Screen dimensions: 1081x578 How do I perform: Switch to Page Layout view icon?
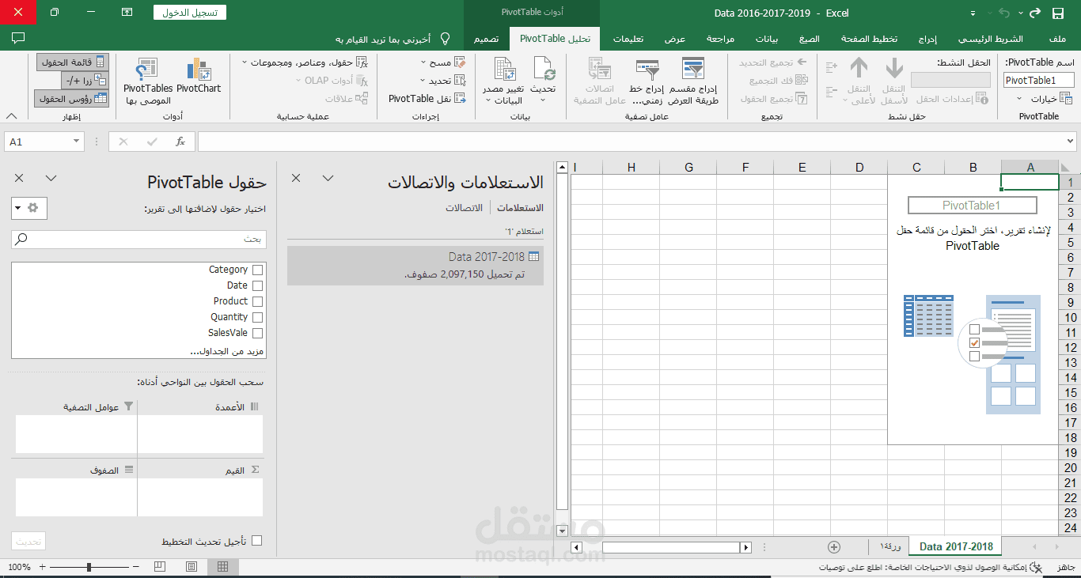point(192,567)
